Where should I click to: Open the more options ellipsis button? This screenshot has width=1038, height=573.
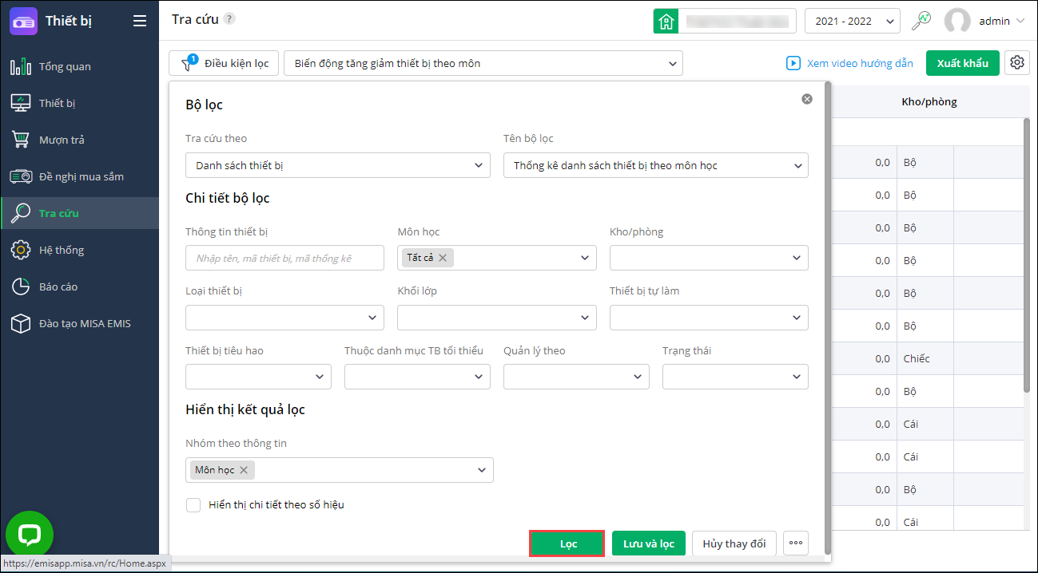796,543
